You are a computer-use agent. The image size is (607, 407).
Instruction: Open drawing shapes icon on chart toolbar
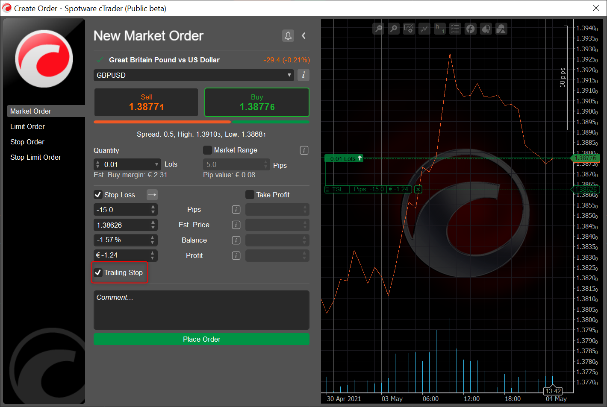(501, 29)
